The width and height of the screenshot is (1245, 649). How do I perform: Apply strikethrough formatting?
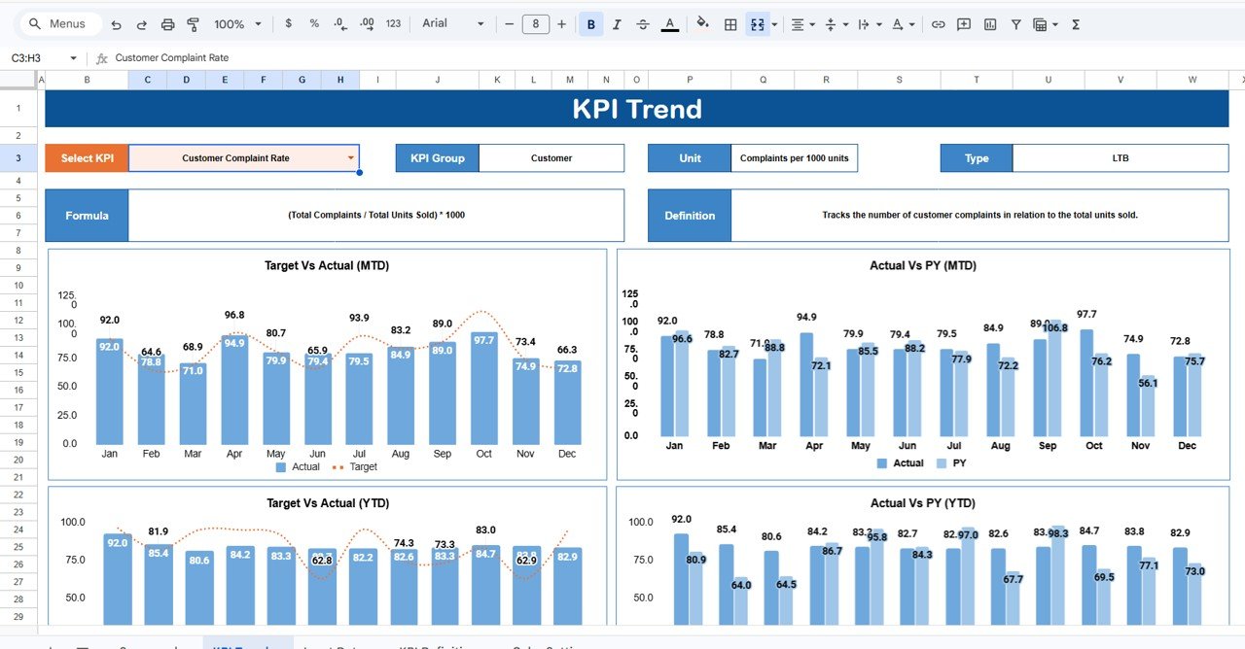click(642, 23)
